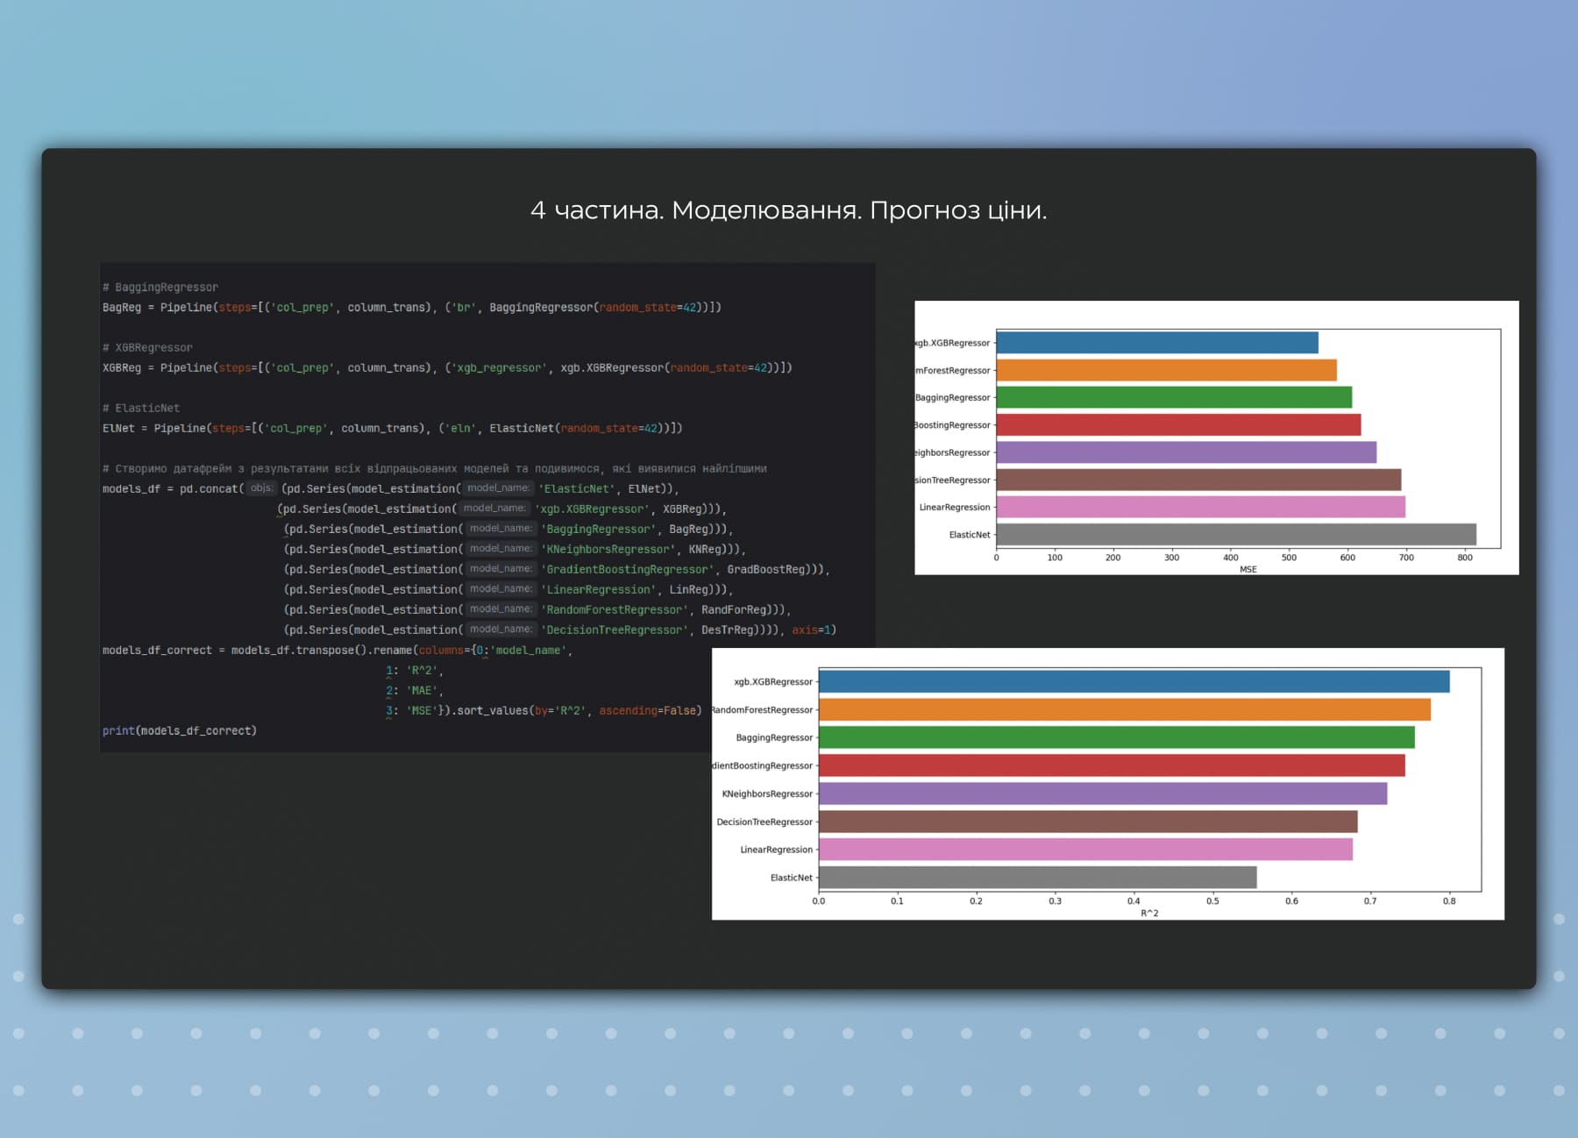This screenshot has height=1138, width=1578.
Task: Click the '0.5' tick on R^2 axis
Action: 1212,901
